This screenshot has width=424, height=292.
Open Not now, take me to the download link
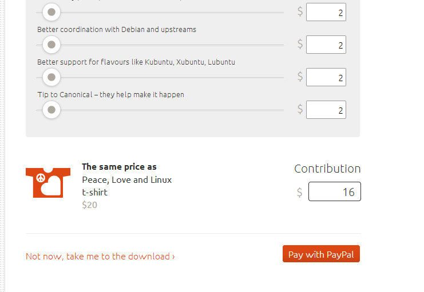point(100,257)
